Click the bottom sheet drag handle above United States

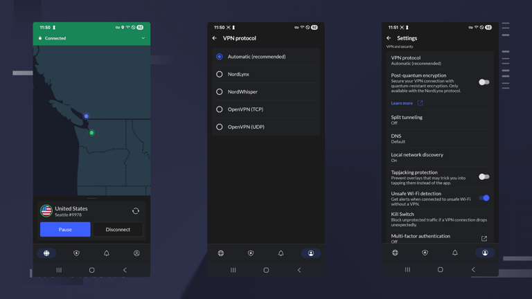[x=91, y=199]
